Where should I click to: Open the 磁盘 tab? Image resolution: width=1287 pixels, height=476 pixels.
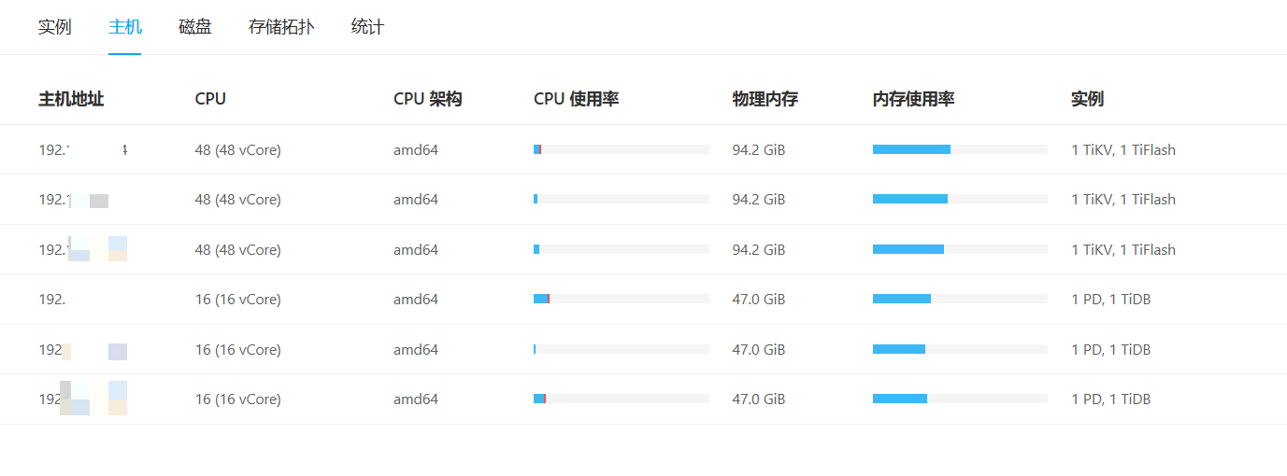(195, 27)
